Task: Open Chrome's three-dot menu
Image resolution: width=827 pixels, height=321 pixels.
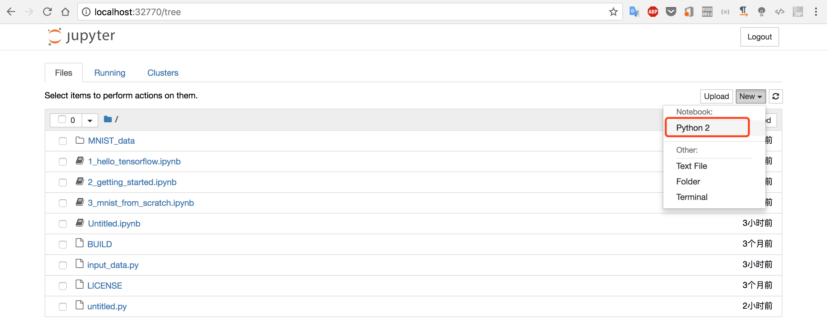Action: click(816, 12)
